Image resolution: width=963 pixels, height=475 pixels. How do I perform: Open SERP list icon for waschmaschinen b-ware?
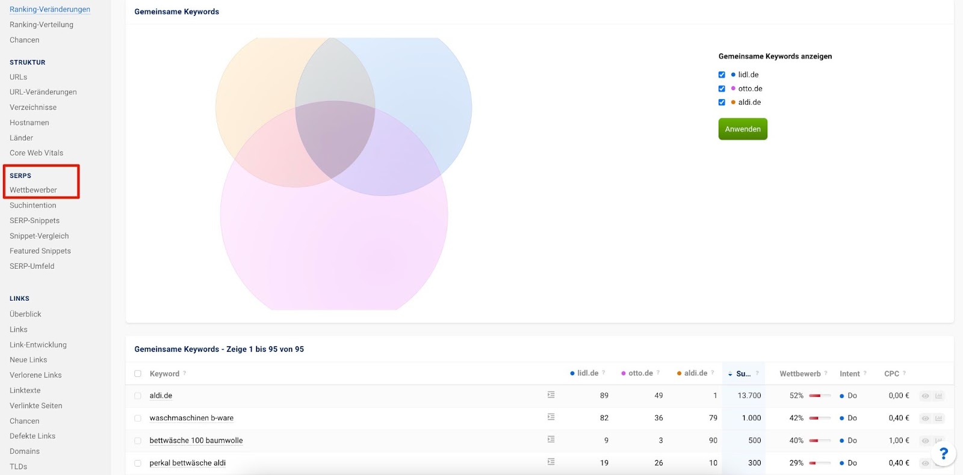(551, 417)
